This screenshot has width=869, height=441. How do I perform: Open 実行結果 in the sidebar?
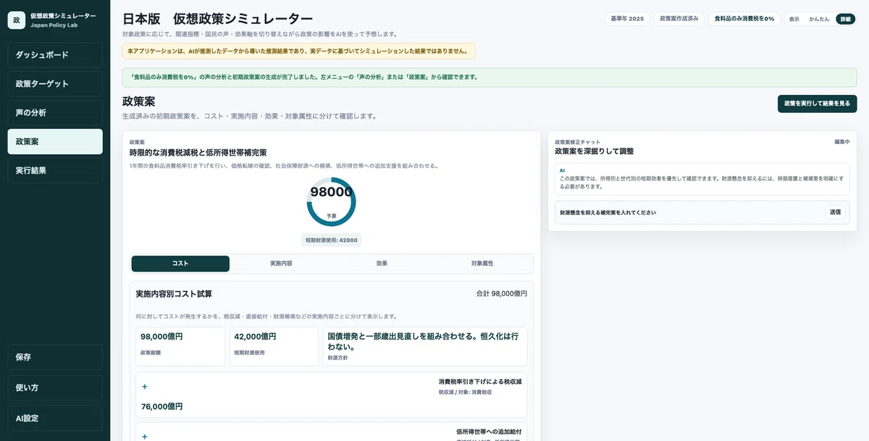pyautogui.click(x=55, y=171)
